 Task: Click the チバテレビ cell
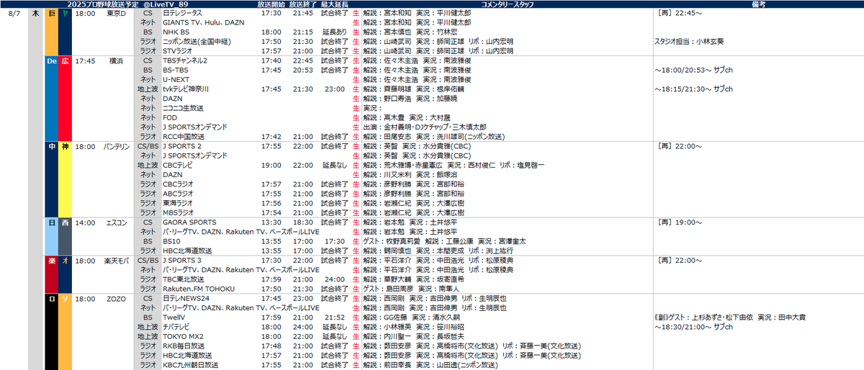pos(177,327)
